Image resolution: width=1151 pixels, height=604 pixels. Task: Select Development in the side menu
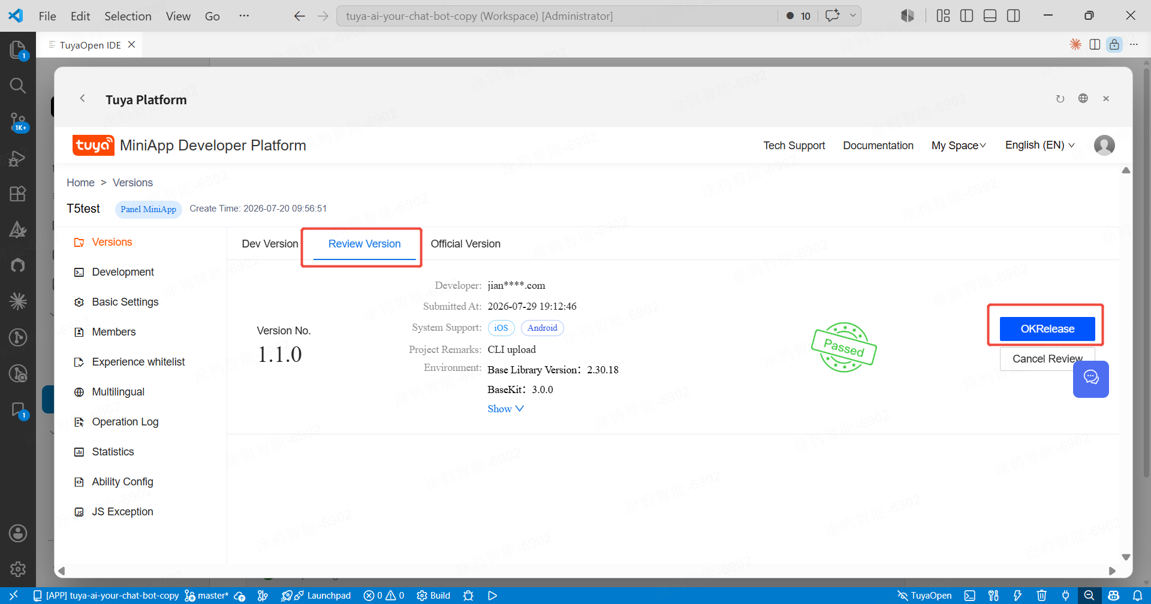123,272
